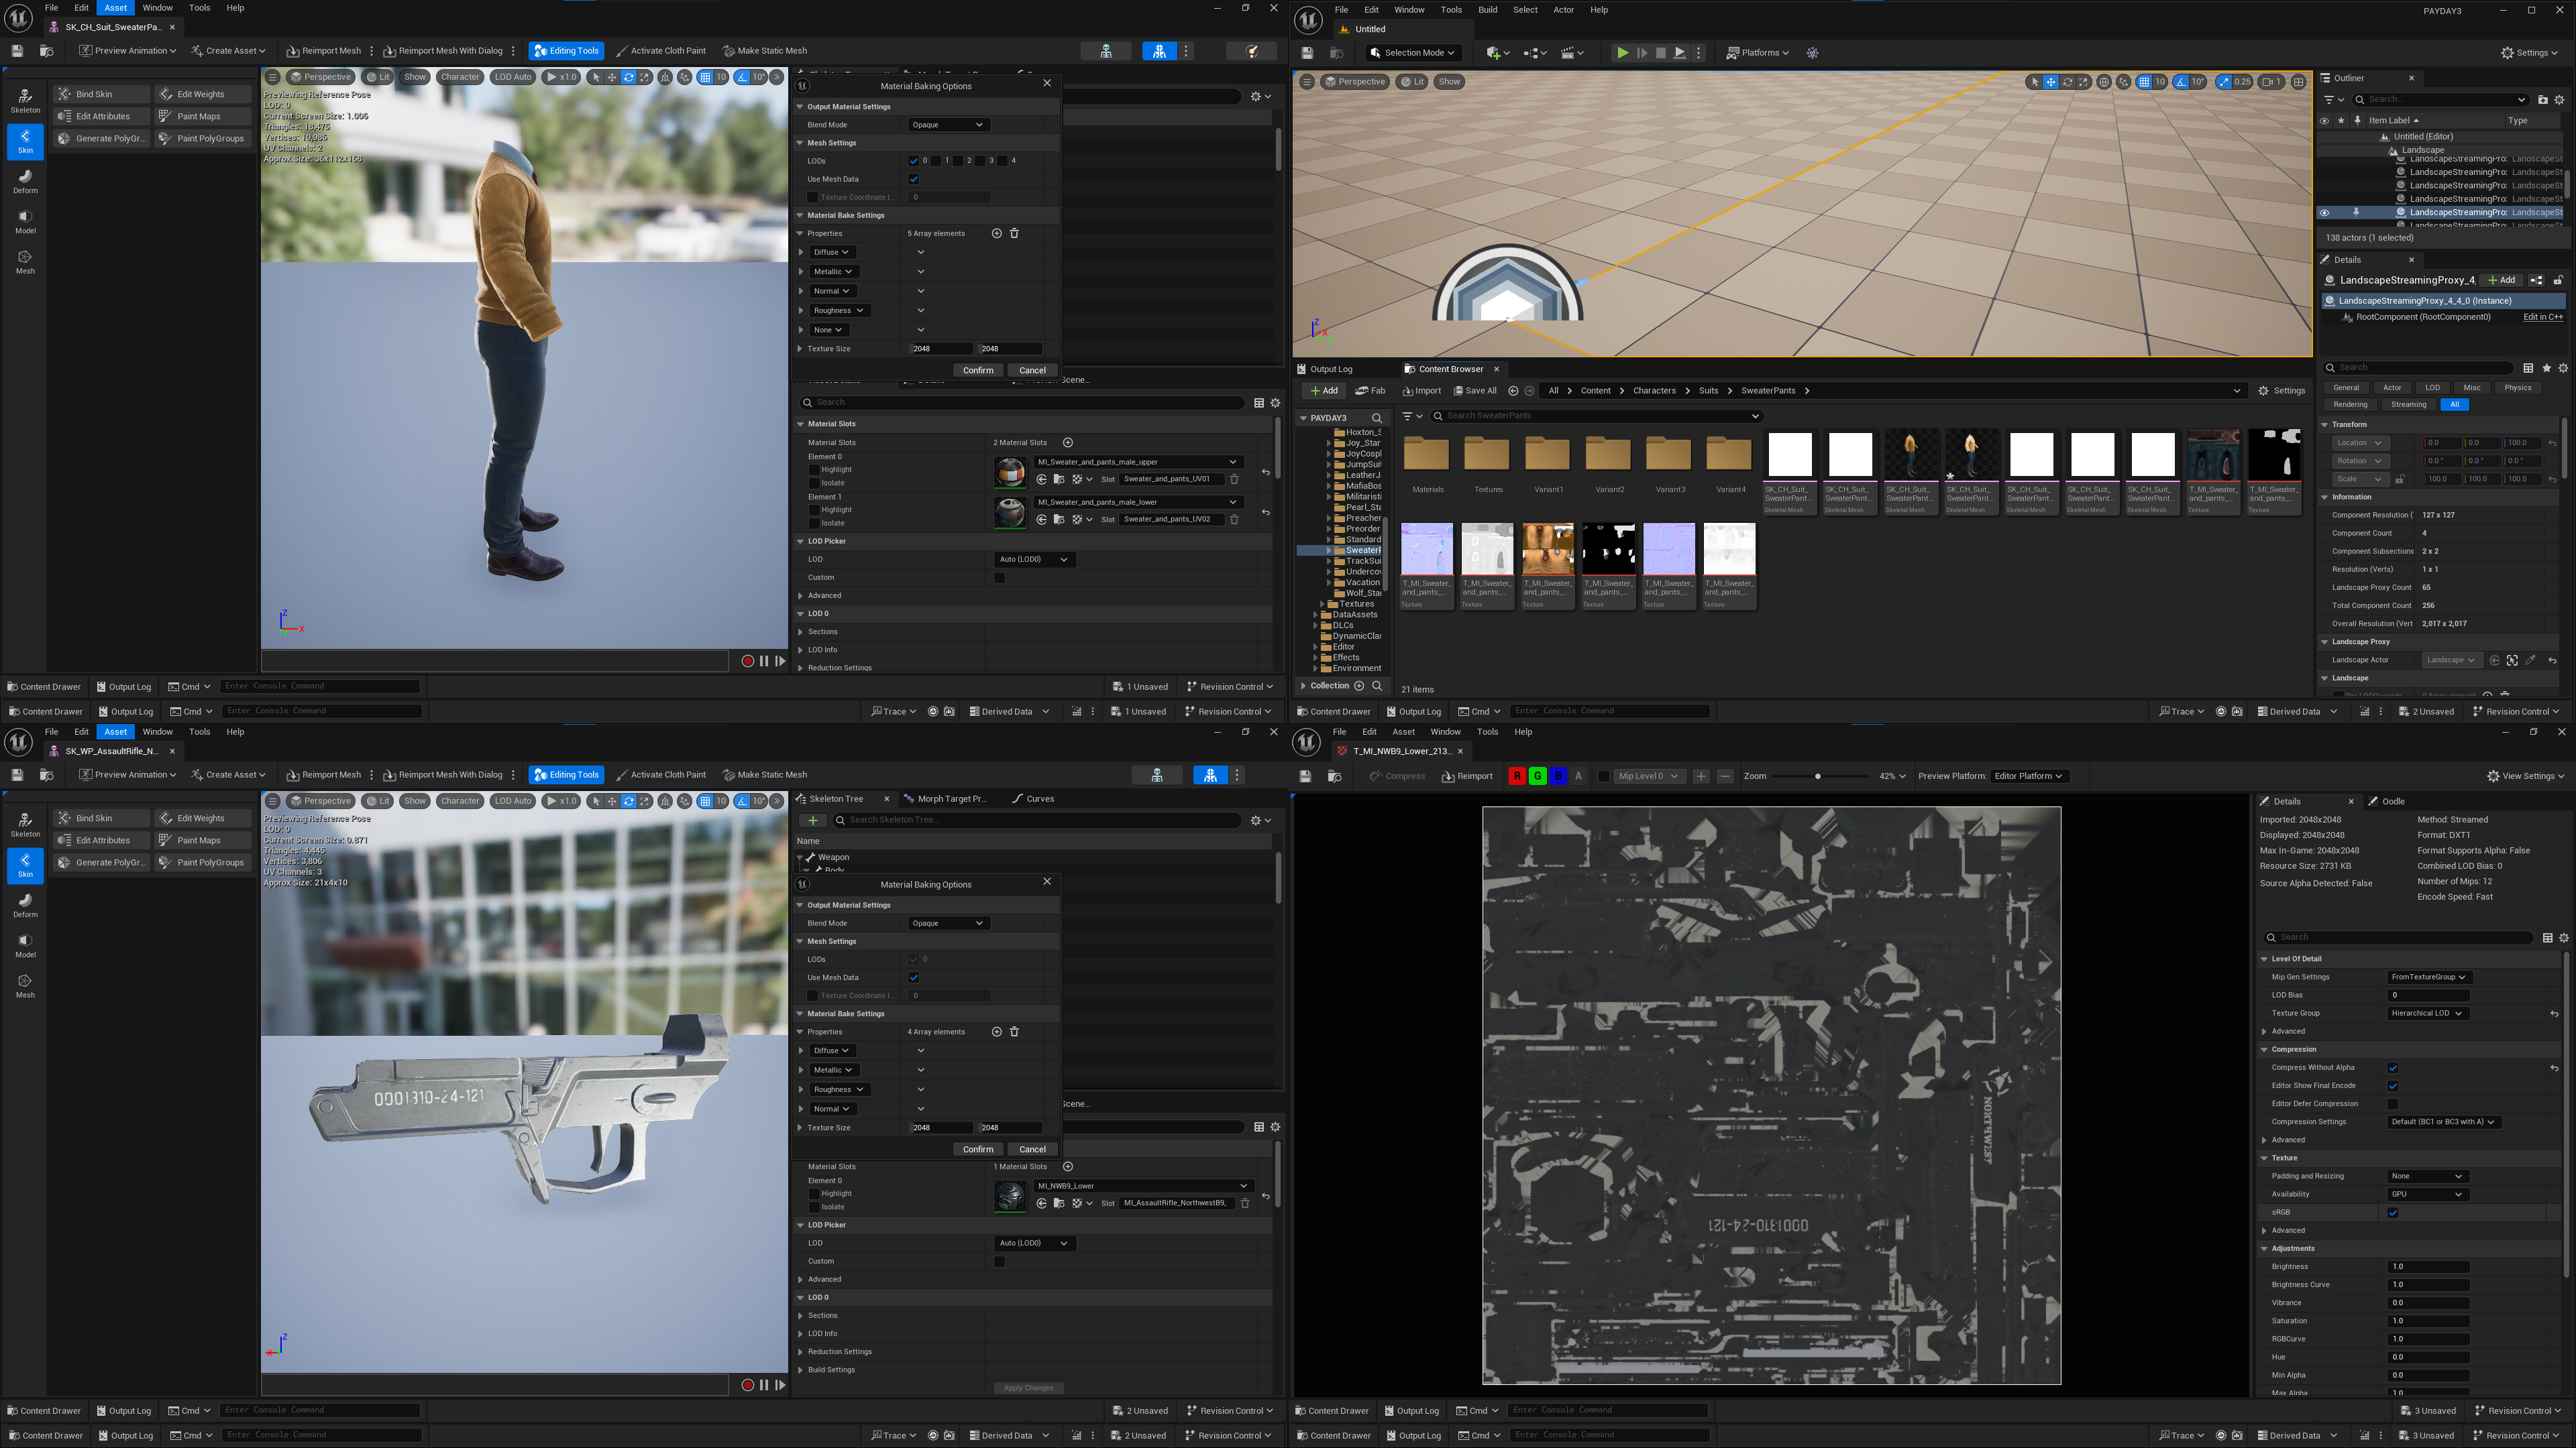2576x1448 pixels.
Task: Toggle Custom LOD checkbox in the AssaultRifle window
Action: (999, 1262)
